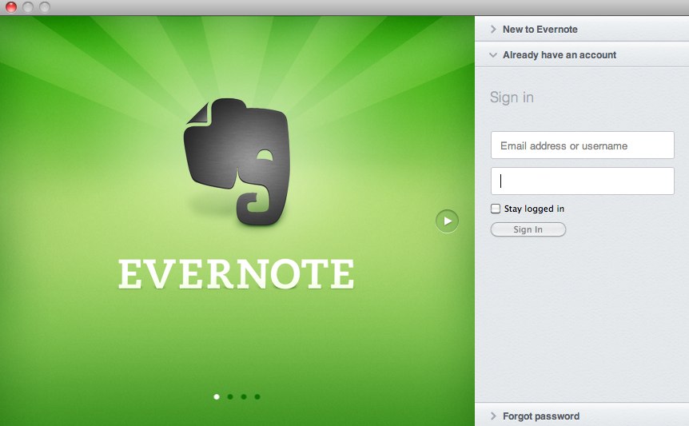
Task: Switch to the fourth slideshow page dot
Action: (x=257, y=396)
